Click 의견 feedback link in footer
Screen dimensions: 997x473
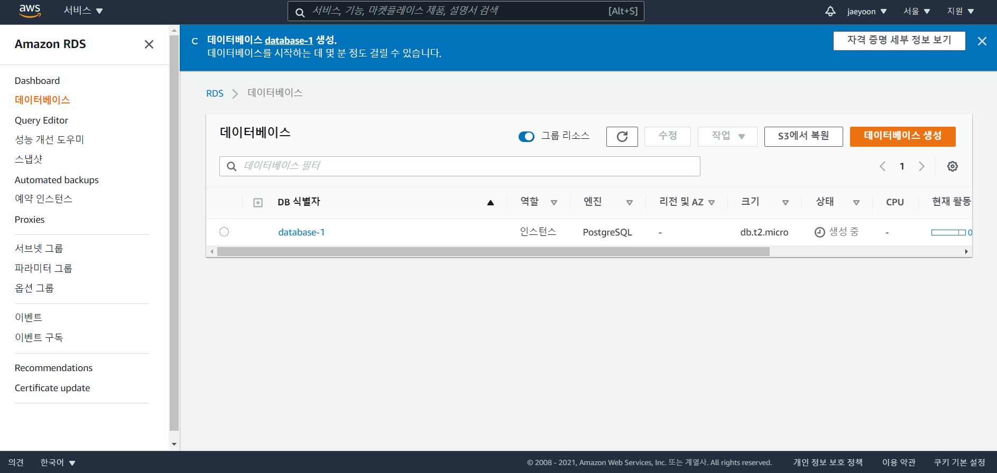tap(16, 462)
